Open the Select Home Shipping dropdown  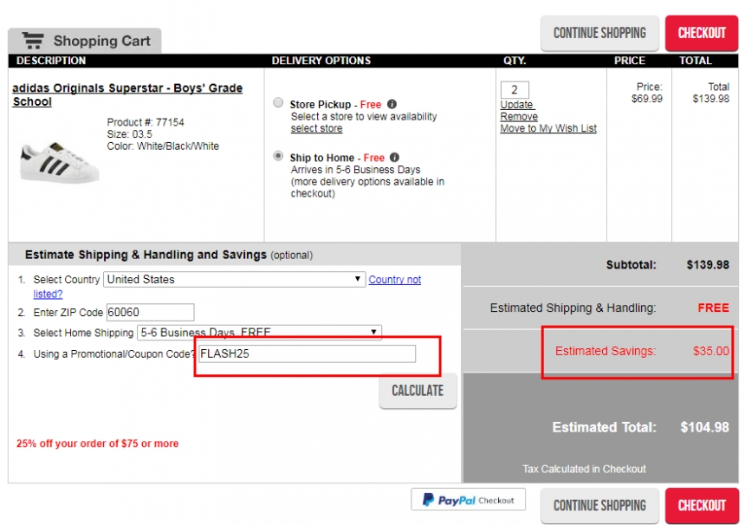[x=259, y=332]
